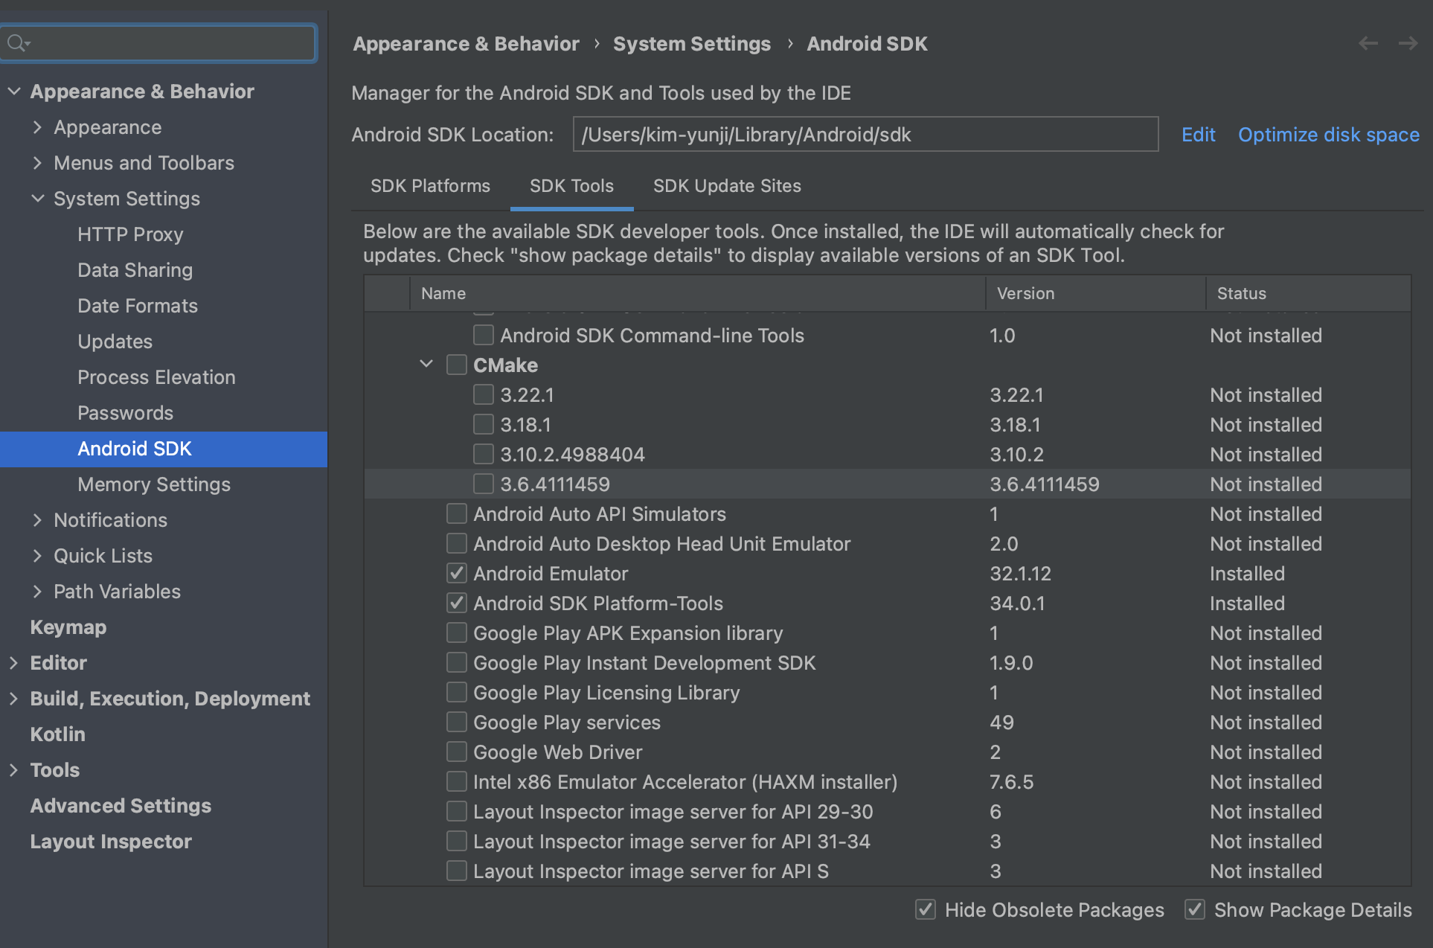Viewport: 1433px width, 948px height.
Task: Uncheck Android Emulator checkbox
Action: click(x=457, y=573)
